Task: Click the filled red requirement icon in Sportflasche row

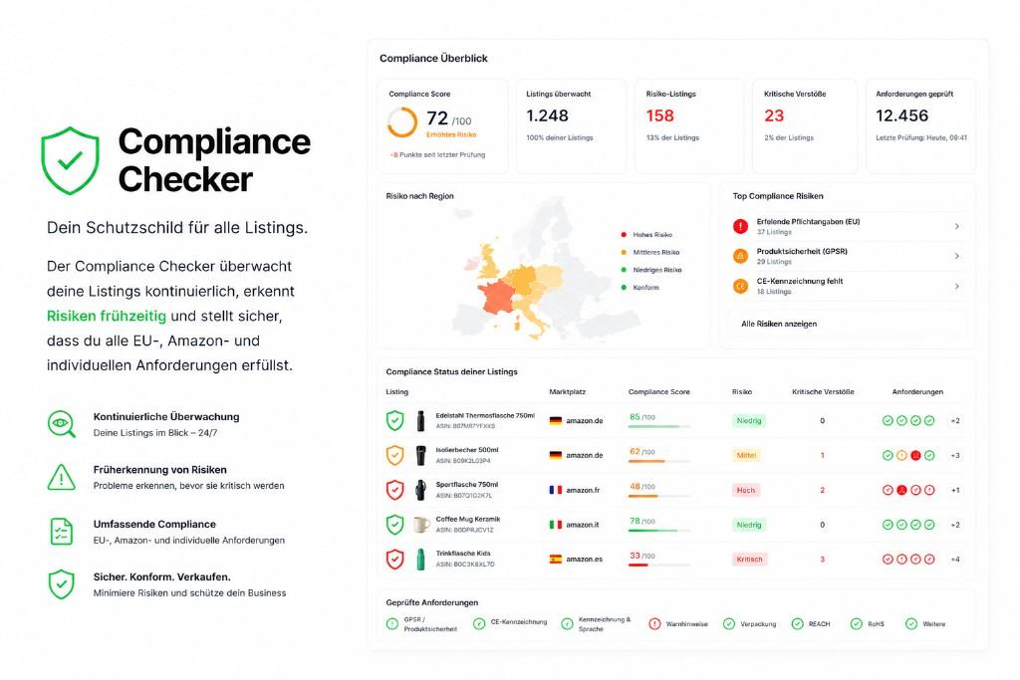Action: [901, 490]
